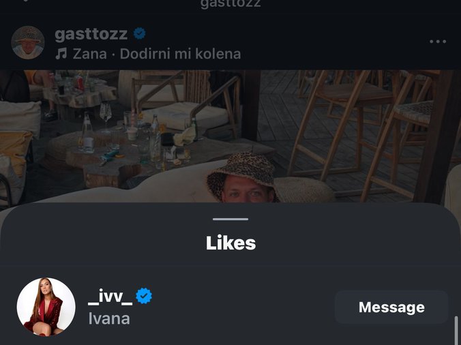Viewport: 461px width, 345px height.
Task: Click the Likes sheet drag handle
Action: coord(230,219)
